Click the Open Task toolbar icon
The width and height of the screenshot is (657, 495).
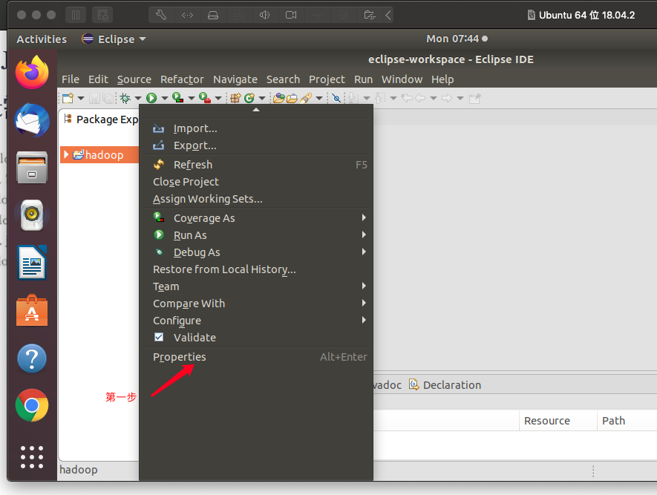coord(292,99)
